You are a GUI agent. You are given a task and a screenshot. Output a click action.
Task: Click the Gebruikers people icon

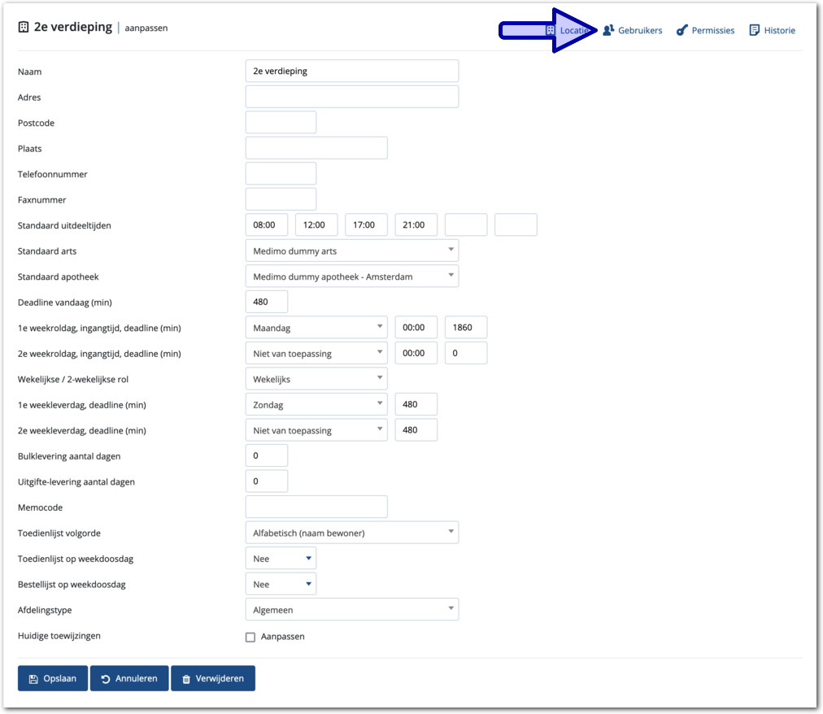point(608,30)
